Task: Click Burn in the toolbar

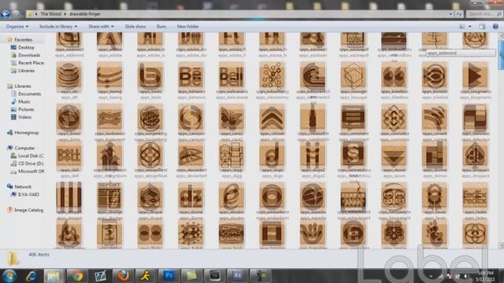Action: click(x=161, y=26)
